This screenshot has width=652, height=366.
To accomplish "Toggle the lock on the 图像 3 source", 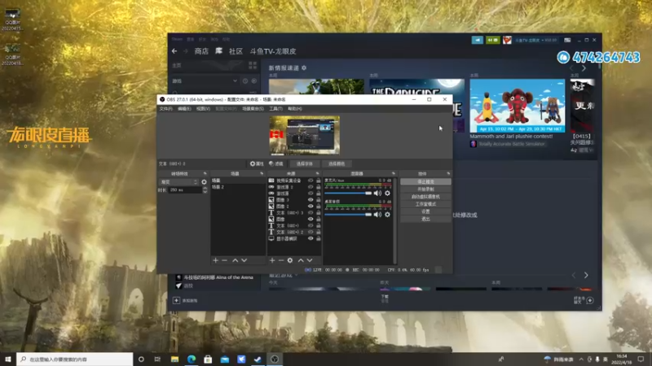I will tap(318, 200).
